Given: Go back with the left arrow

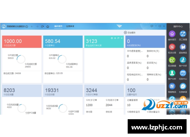Looking at the screenshot, I should 32,26.
